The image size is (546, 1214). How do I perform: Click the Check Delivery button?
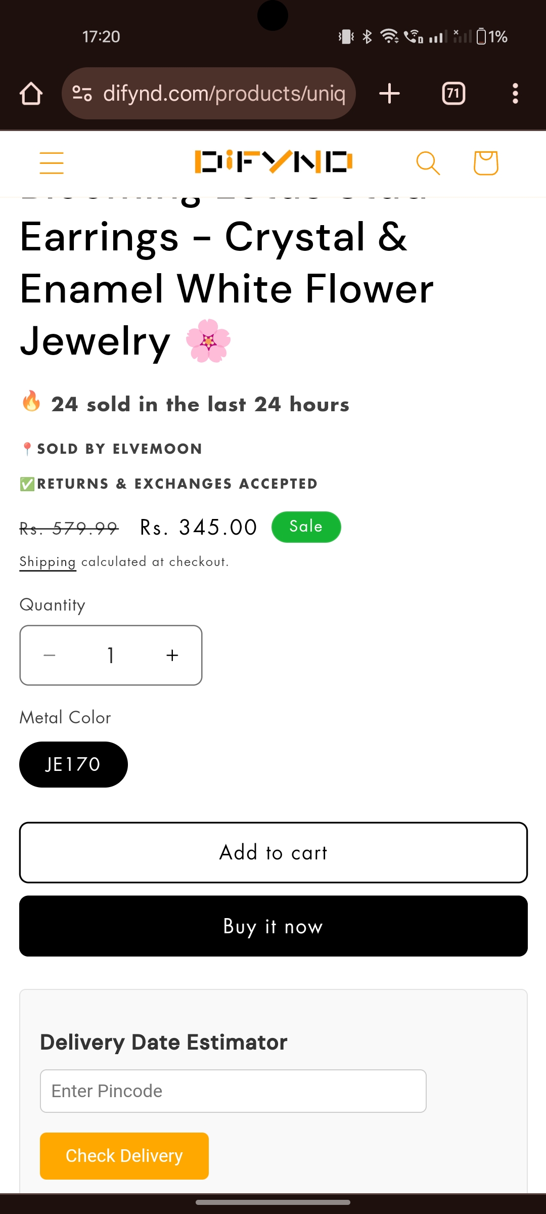pyautogui.click(x=124, y=1156)
